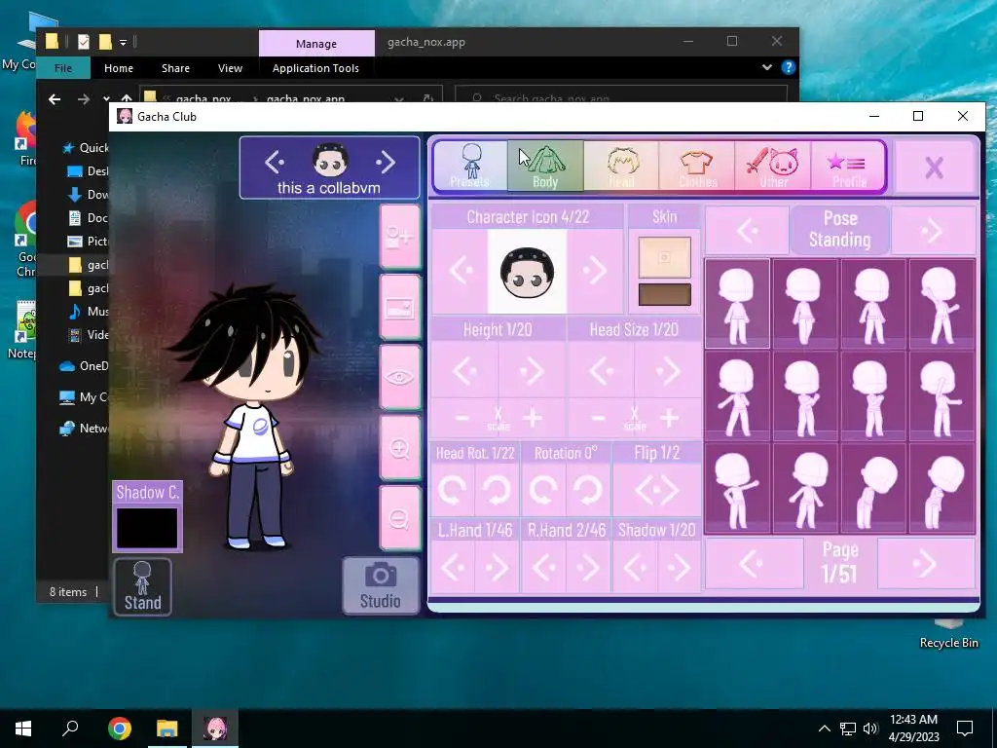Rotate head clockwise under Head Rot.
This screenshot has width=997, height=748.
(497, 490)
